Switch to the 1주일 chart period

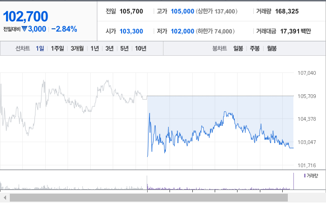[57, 48]
